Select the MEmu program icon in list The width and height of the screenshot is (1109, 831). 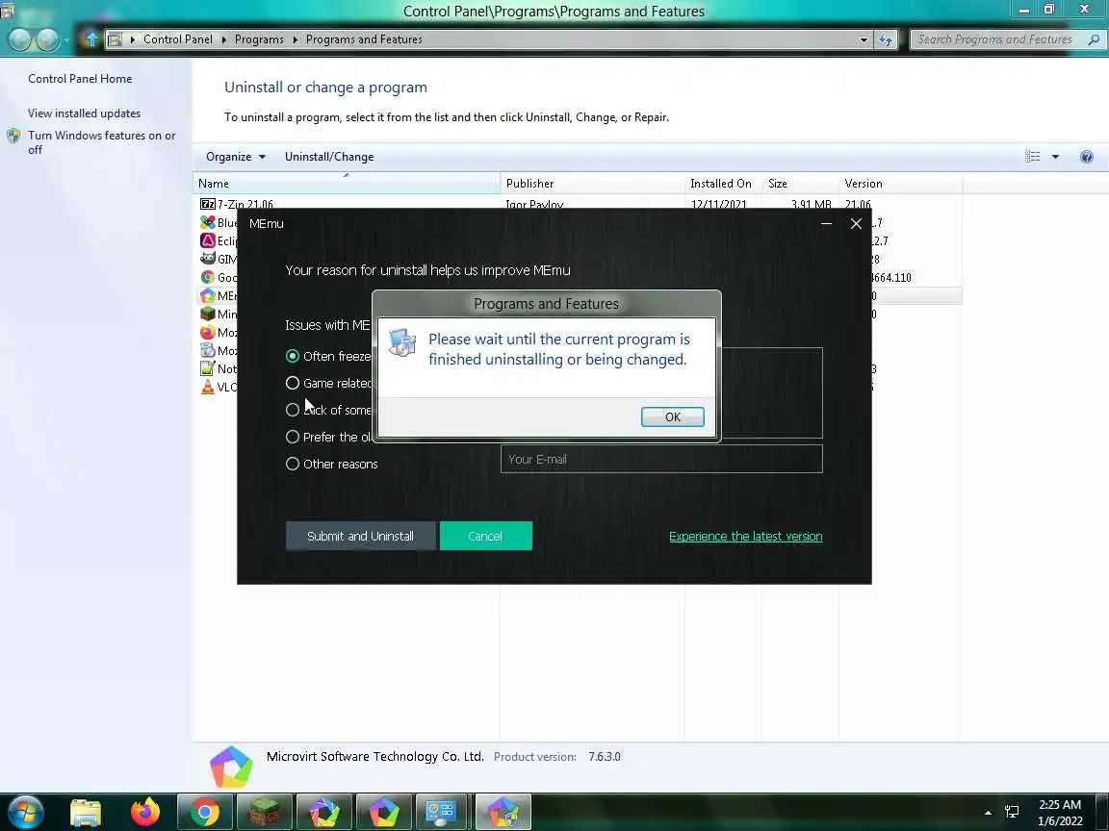[x=207, y=295]
